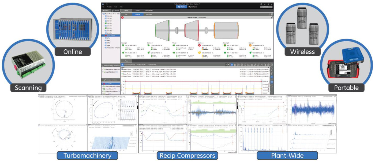Select the Devices tab
The width and height of the screenshot is (375, 162).
coord(115,11)
